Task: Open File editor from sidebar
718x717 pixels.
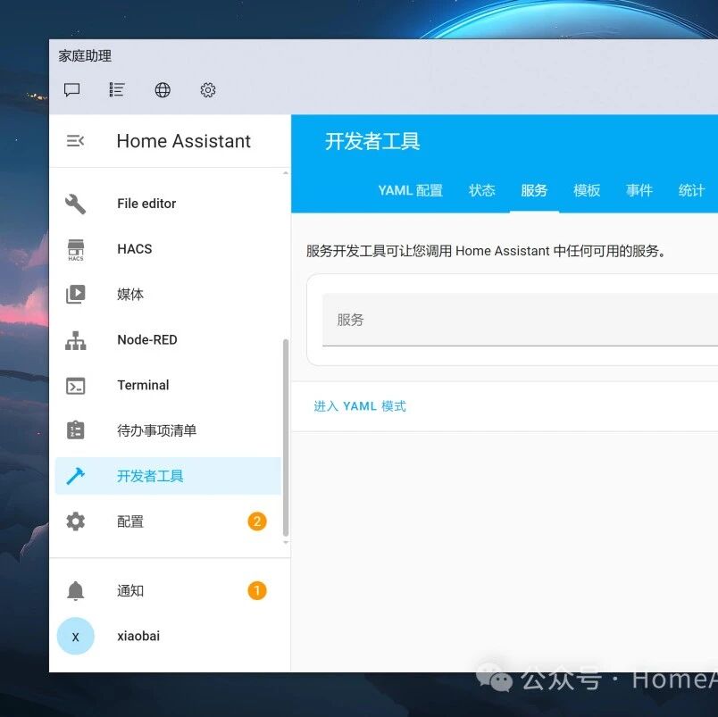Action: click(x=168, y=204)
